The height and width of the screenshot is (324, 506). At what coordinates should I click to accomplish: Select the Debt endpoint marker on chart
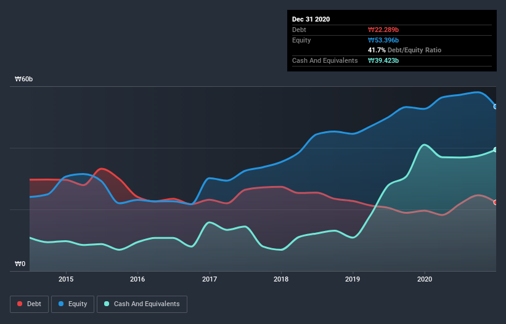click(x=496, y=203)
